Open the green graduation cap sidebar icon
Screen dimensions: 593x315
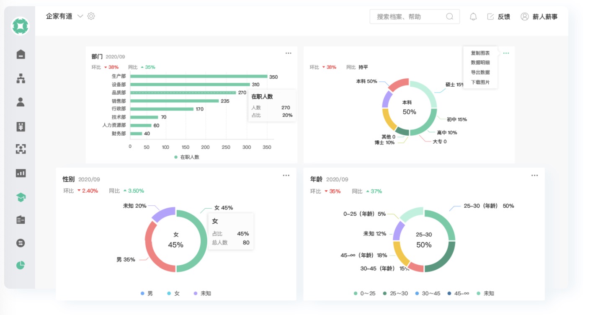[21, 197]
